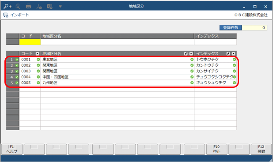Click green check after カントウチク

coord(235,65)
